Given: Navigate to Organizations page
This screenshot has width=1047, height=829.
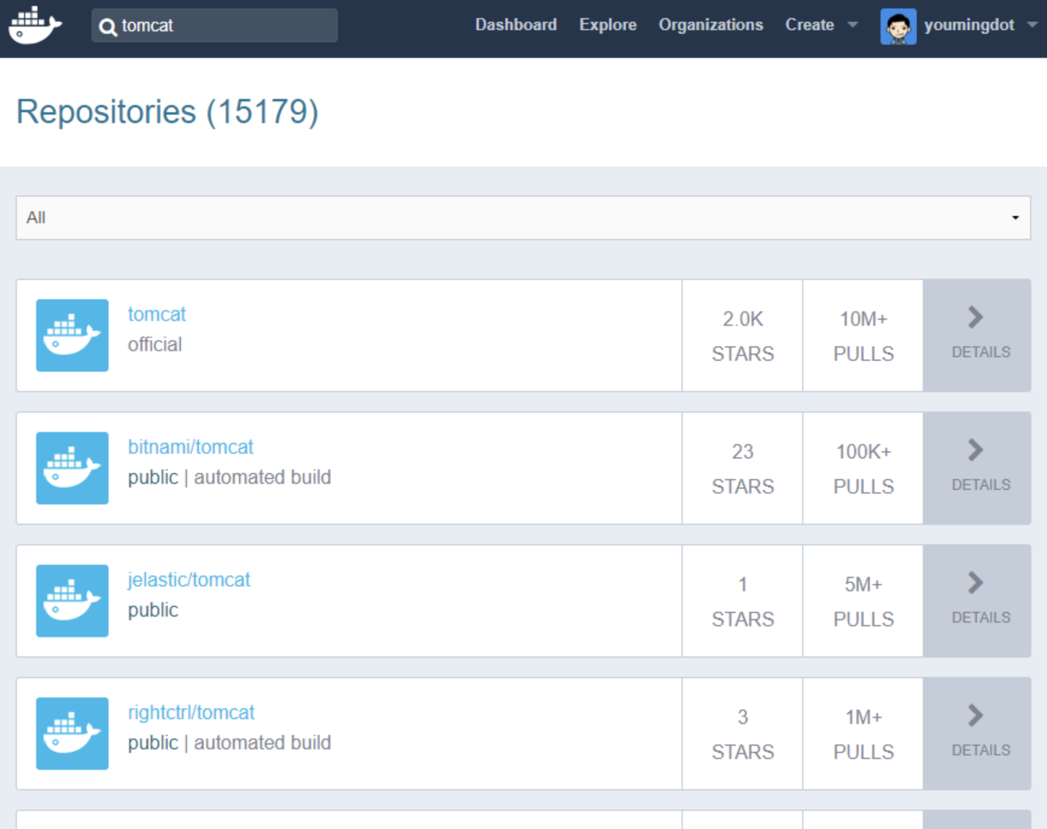Looking at the screenshot, I should 710,25.
